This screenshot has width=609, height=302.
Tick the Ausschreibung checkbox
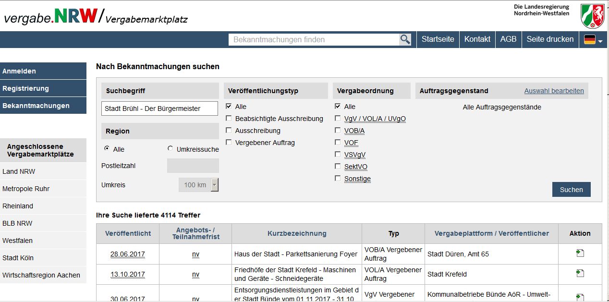point(229,130)
